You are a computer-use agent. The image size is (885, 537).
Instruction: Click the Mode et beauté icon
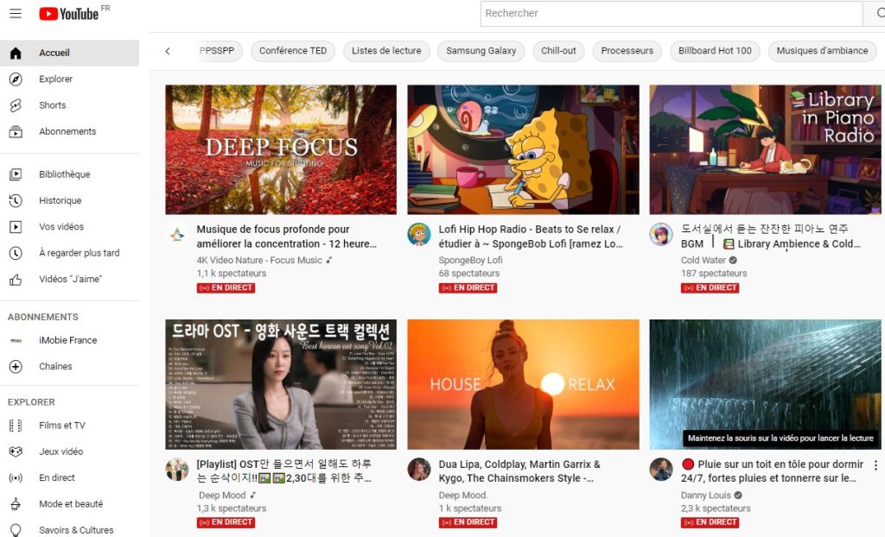[x=16, y=504]
